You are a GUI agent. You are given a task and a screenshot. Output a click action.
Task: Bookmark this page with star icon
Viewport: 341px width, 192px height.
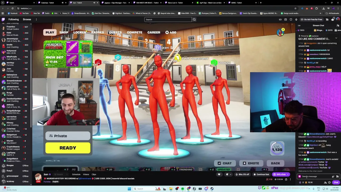click(x=295, y=8)
